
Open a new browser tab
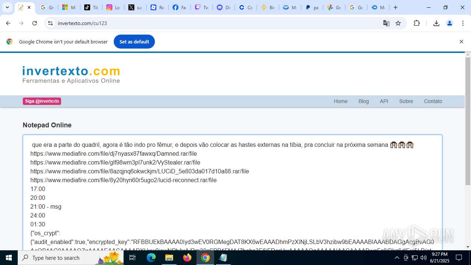[396, 7]
